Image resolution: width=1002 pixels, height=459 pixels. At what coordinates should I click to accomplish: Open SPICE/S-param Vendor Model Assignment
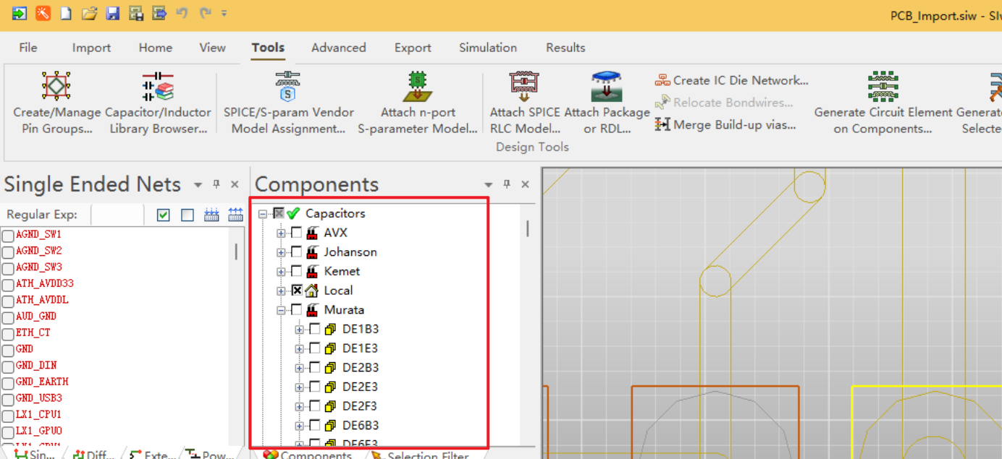288,103
